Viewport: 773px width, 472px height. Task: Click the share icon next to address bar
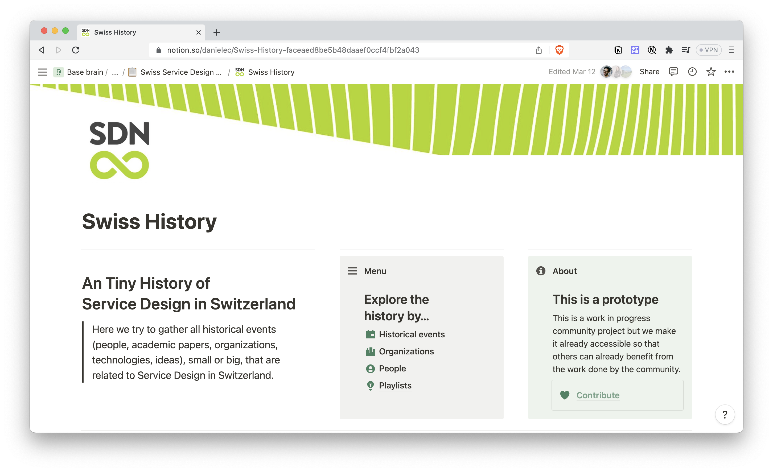tap(539, 50)
